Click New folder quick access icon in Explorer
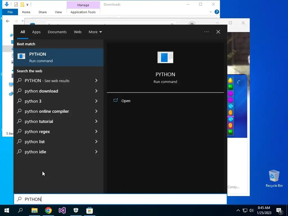This screenshot has height=216, width=288. click(22, 4)
